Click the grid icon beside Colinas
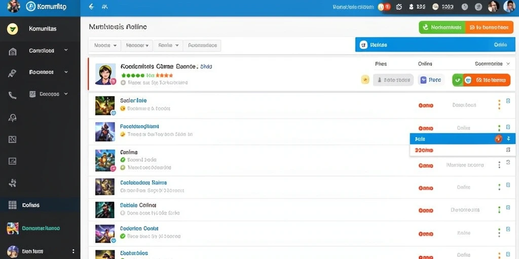519x259 pixels. coord(12,205)
